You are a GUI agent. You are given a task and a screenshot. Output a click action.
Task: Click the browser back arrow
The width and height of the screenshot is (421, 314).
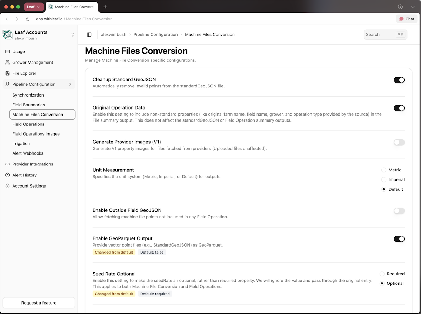click(x=7, y=19)
